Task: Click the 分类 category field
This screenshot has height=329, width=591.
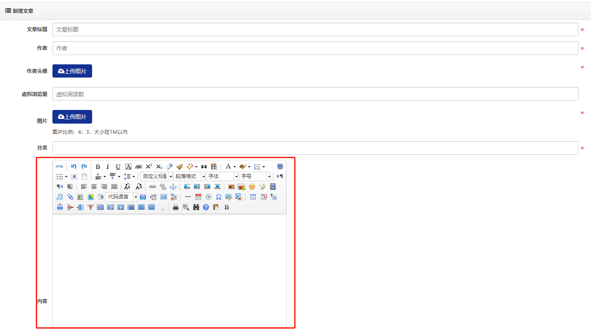Action: click(316, 148)
